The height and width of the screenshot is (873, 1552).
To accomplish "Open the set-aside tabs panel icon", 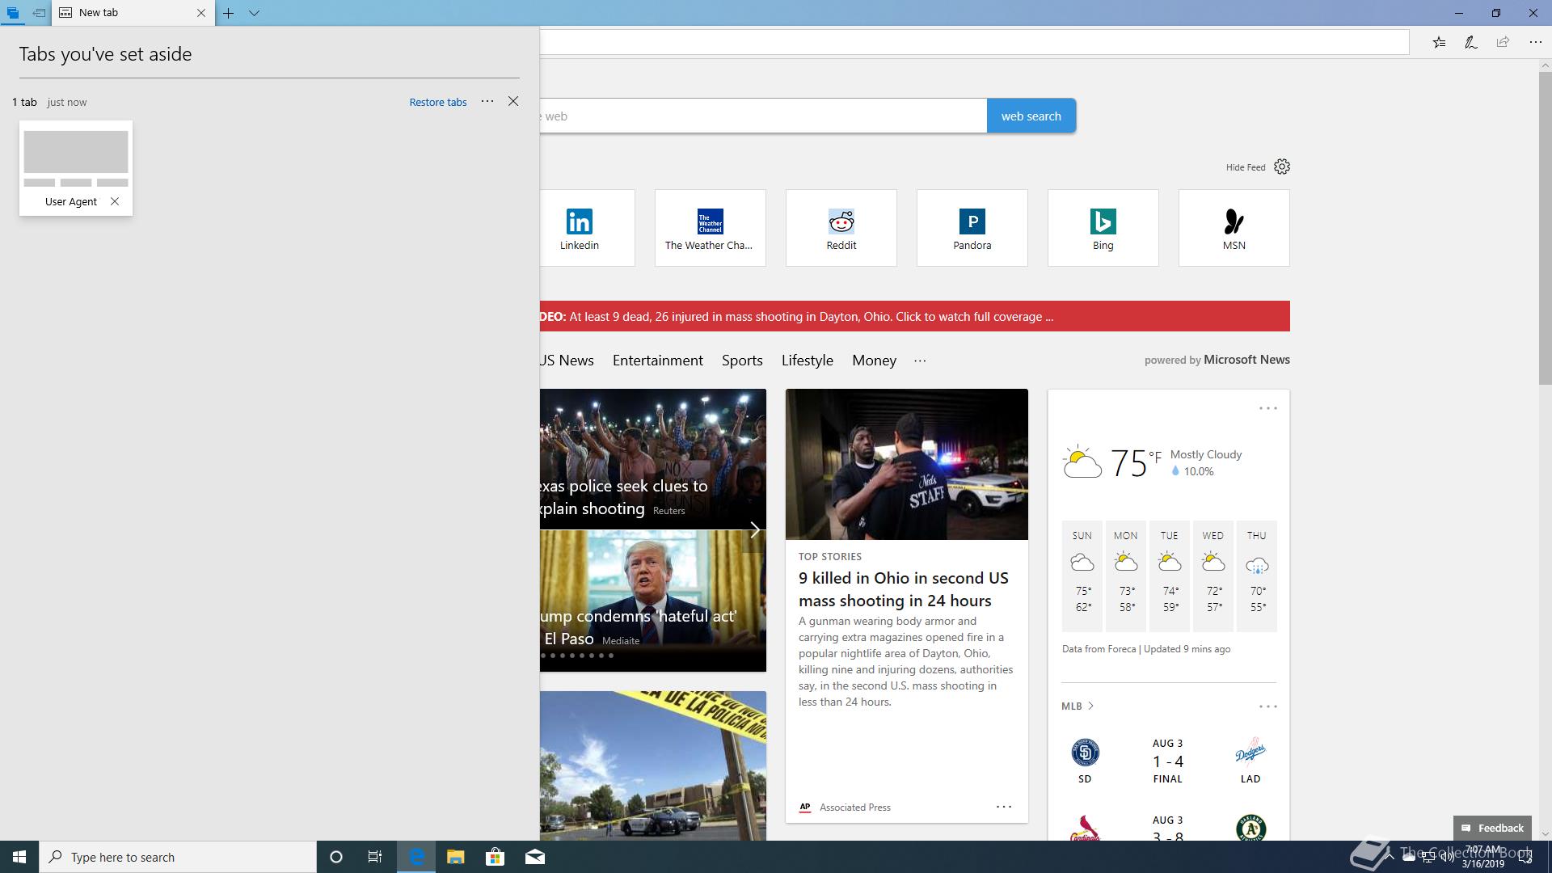I will [x=13, y=13].
